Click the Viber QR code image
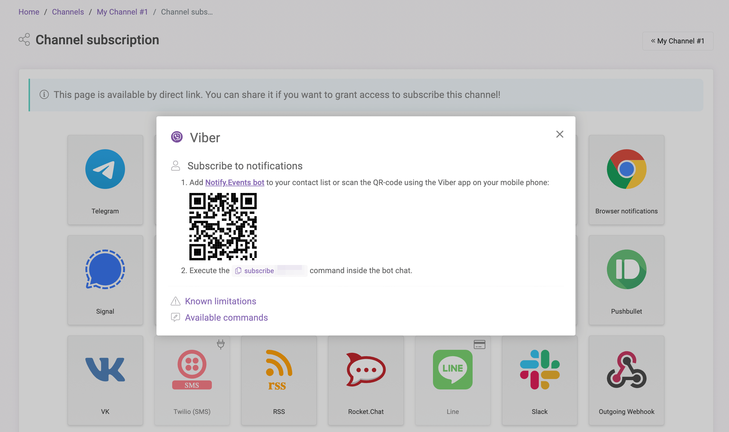The image size is (729, 432). pos(223,226)
